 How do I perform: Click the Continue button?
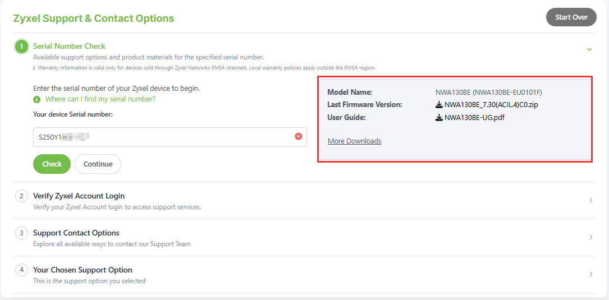point(98,164)
